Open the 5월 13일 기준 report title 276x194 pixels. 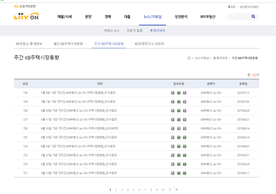pos(79,173)
